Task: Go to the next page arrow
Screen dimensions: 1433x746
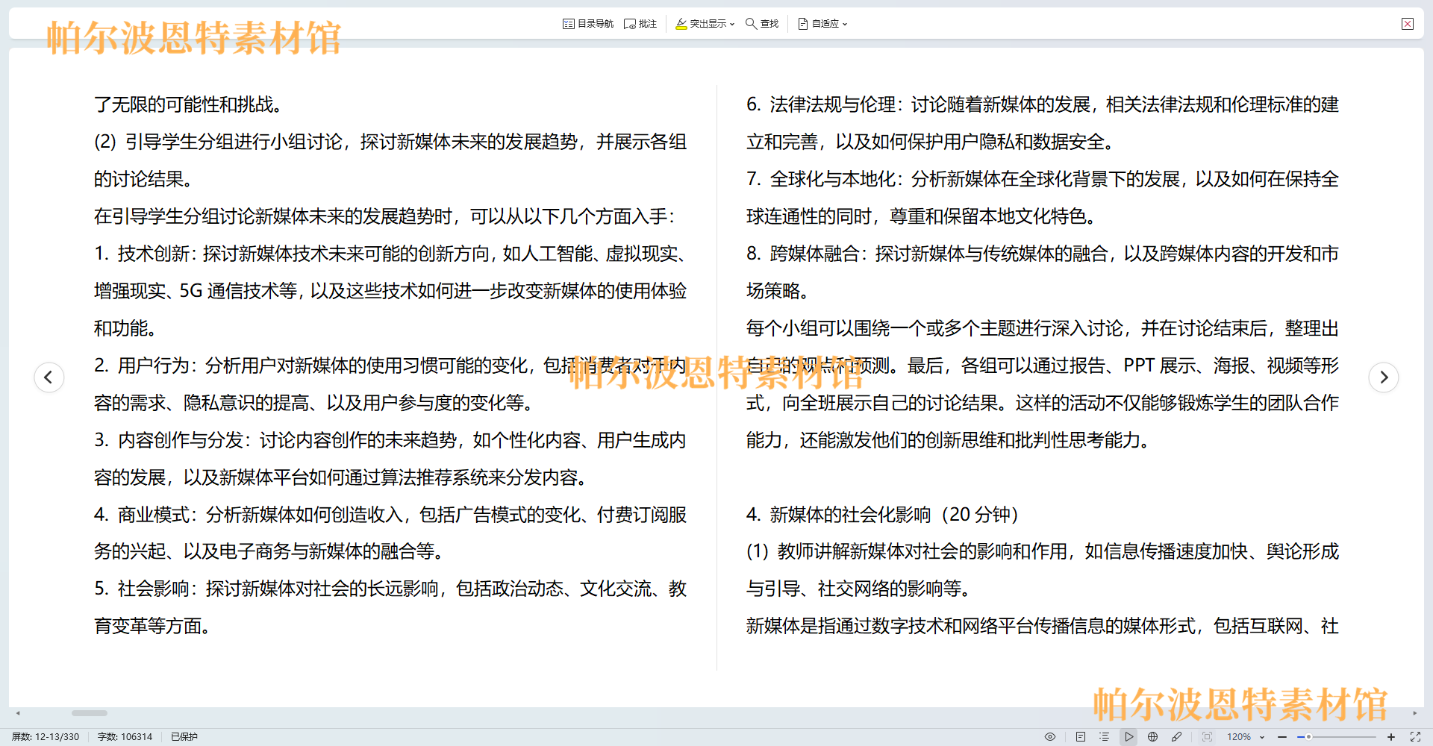Action: point(1384,377)
